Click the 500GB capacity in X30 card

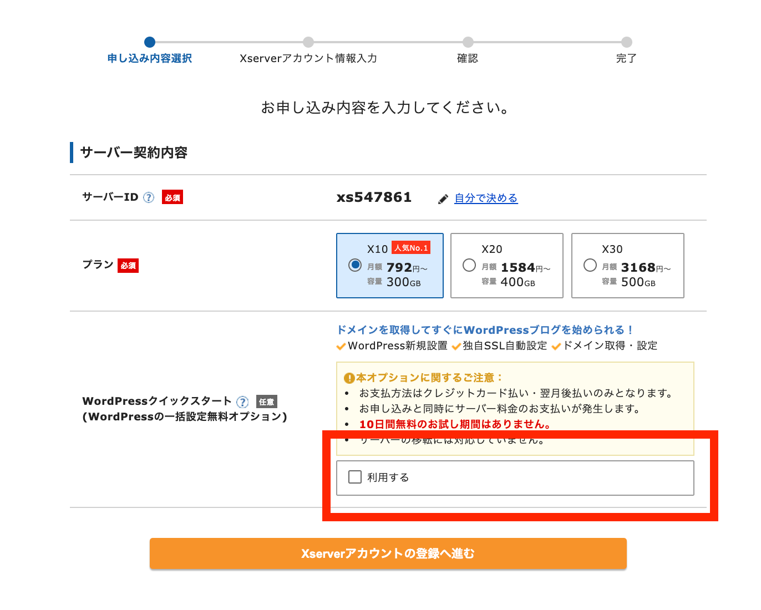638,282
